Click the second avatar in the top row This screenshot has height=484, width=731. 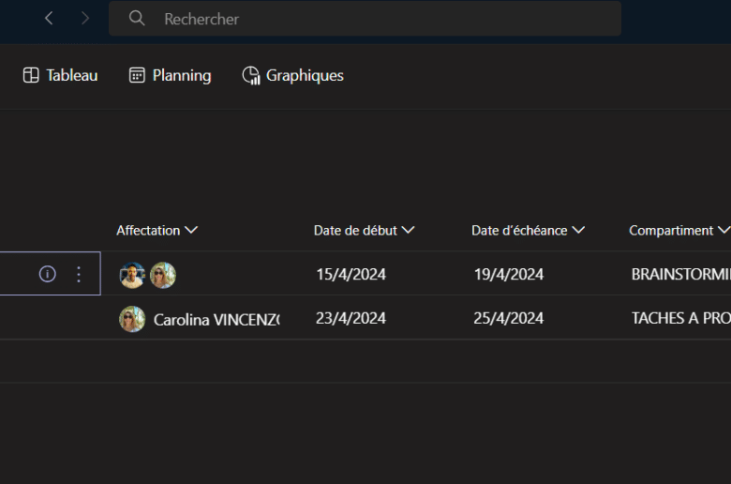163,275
